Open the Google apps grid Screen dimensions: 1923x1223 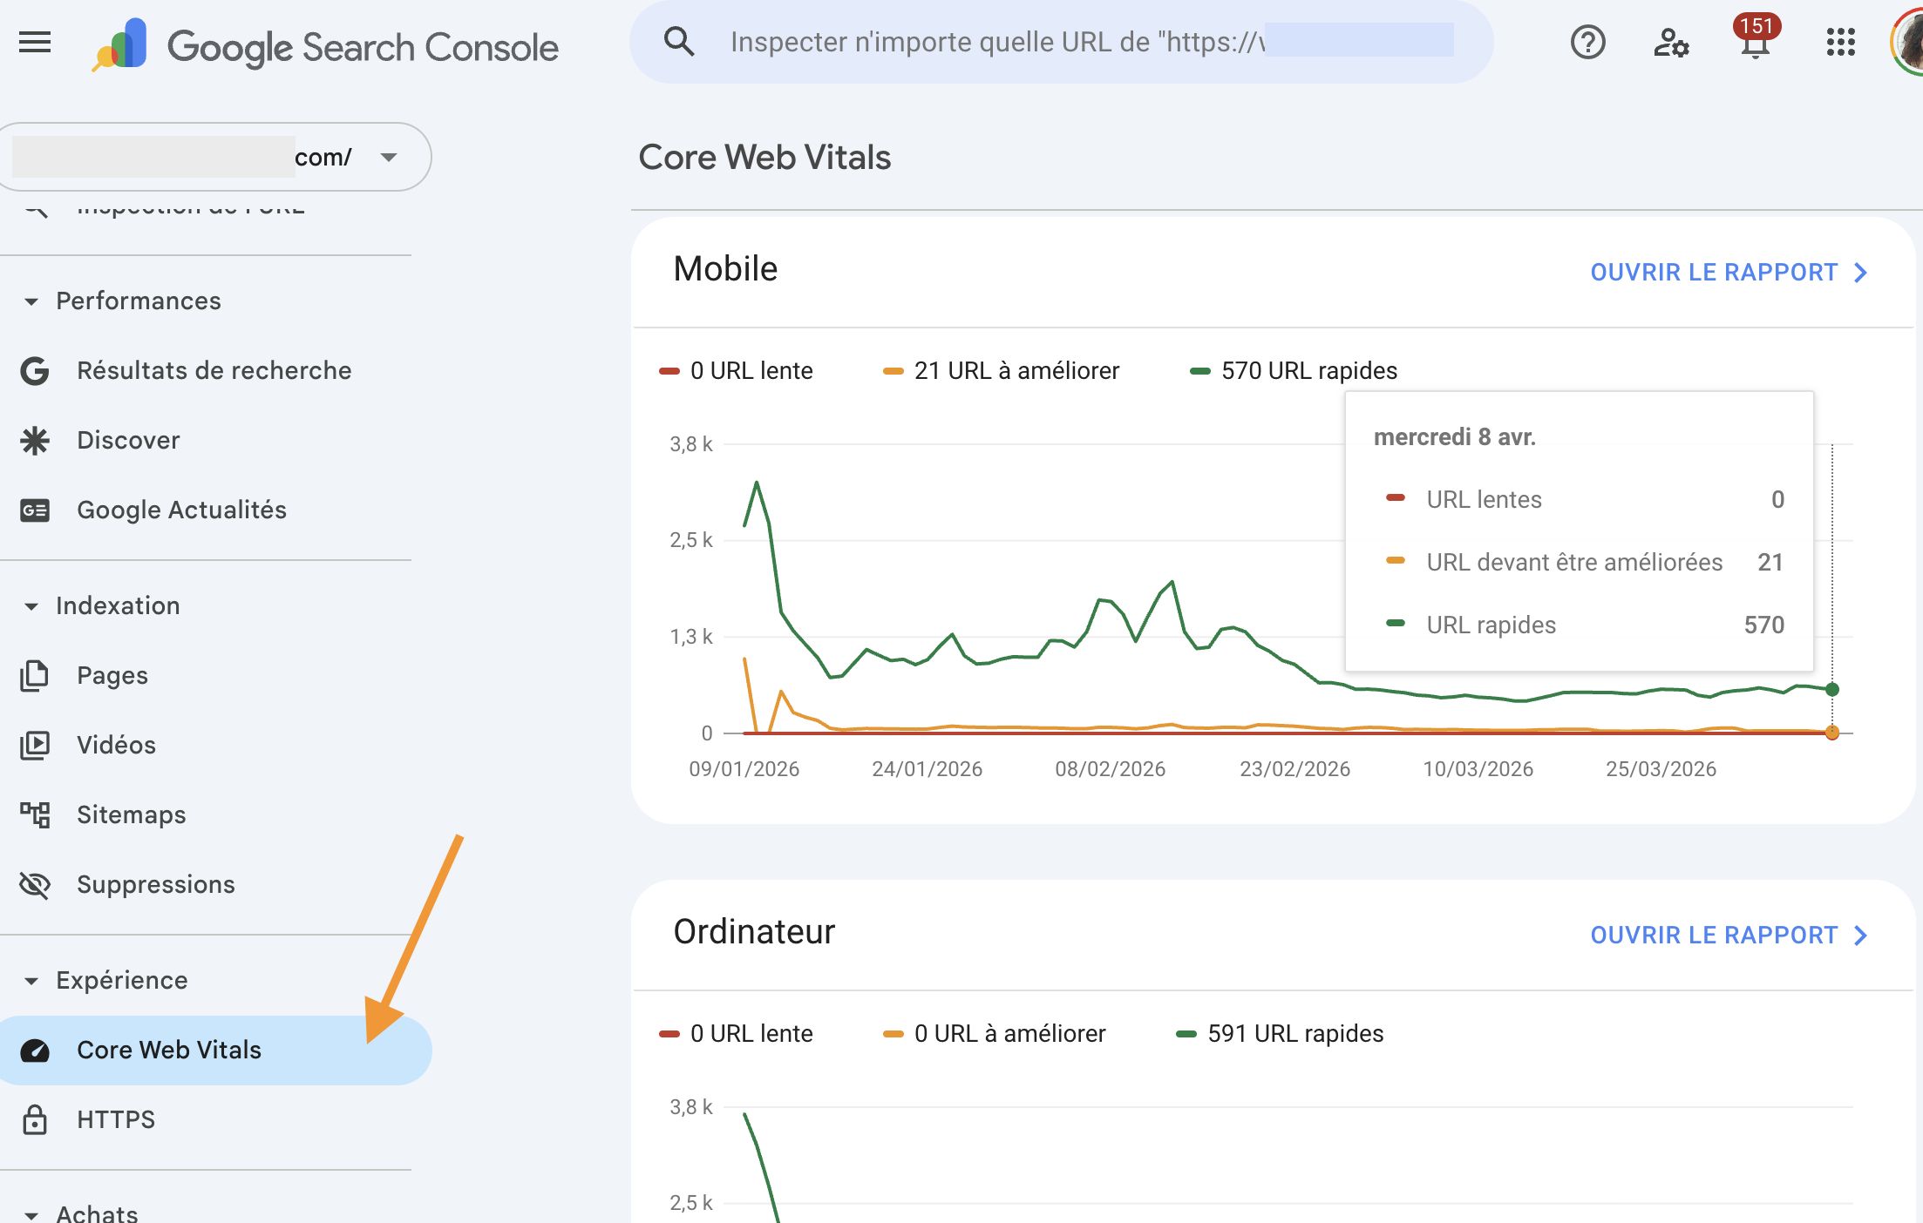tap(1840, 41)
